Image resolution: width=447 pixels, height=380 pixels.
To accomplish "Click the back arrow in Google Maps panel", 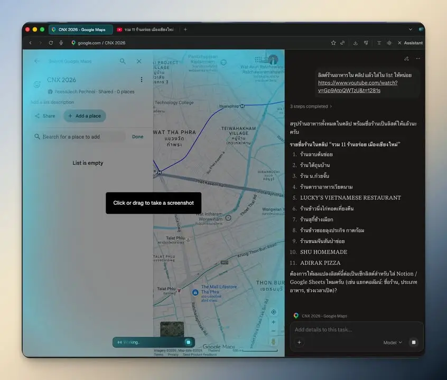I will point(37,61).
